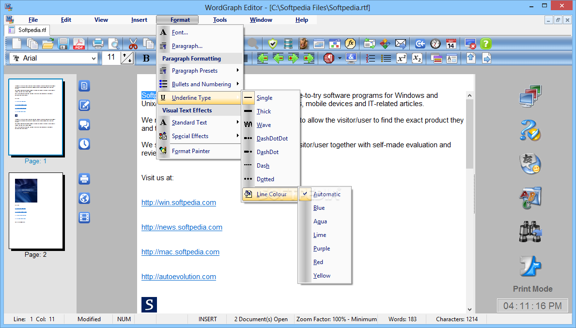This screenshot has height=328, width=576.
Task: Expand Bullets and Numbering submenu
Action: pyautogui.click(x=200, y=84)
